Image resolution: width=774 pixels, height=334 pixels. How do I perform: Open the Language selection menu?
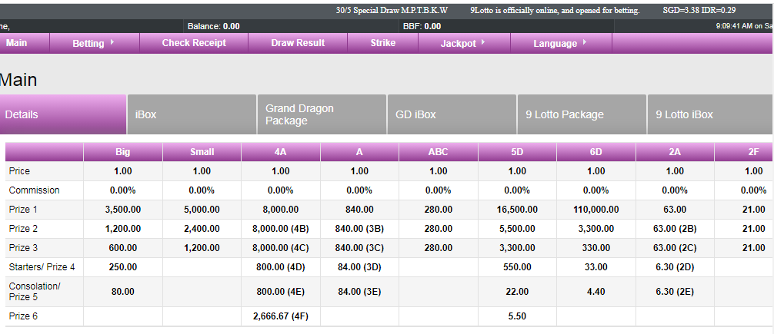pos(559,44)
